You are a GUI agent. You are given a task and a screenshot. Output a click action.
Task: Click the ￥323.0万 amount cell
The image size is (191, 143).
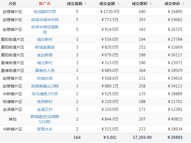pyautogui.click(x=110, y=63)
